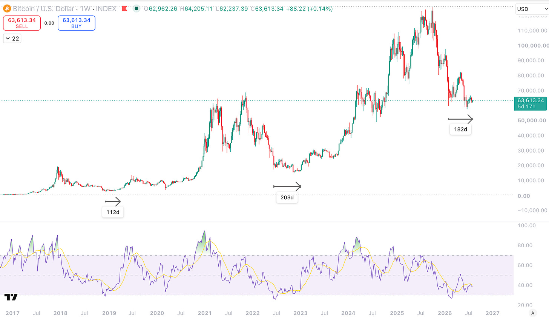Select the 203d date range label
Viewport: 549px width, 319px height.
[287, 197]
